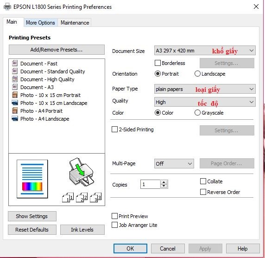The height and width of the screenshot is (258, 265).
Task: Select the Document - A3 preset text
Action: [37, 87]
